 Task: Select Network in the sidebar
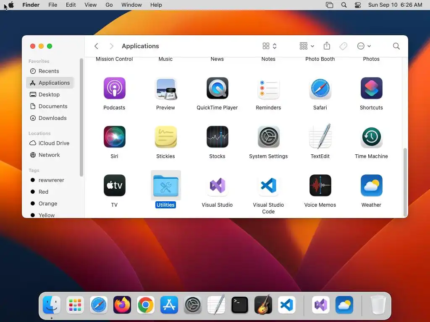(50, 155)
